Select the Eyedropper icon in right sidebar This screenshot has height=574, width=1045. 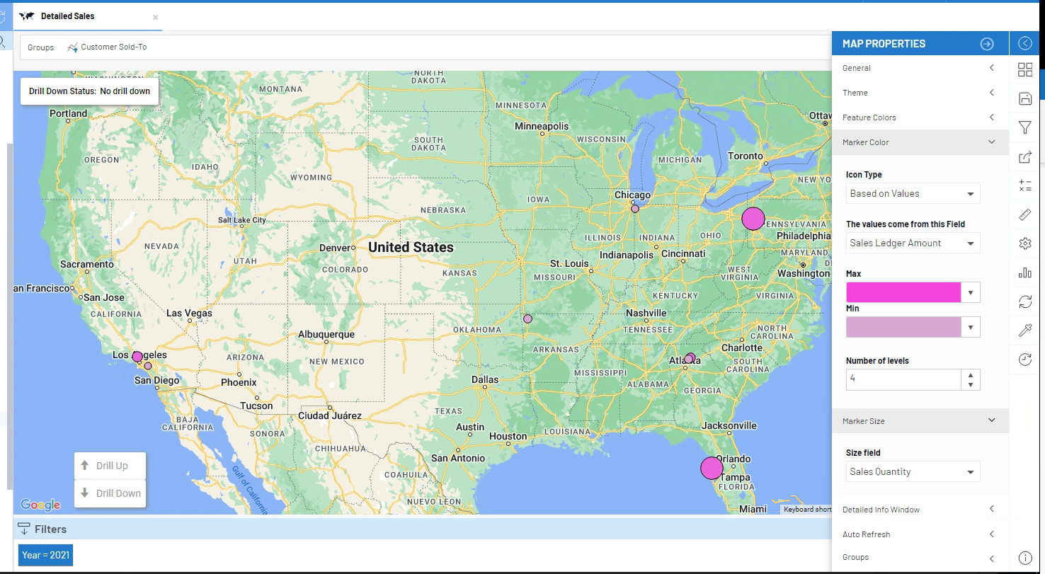[x=1024, y=330]
